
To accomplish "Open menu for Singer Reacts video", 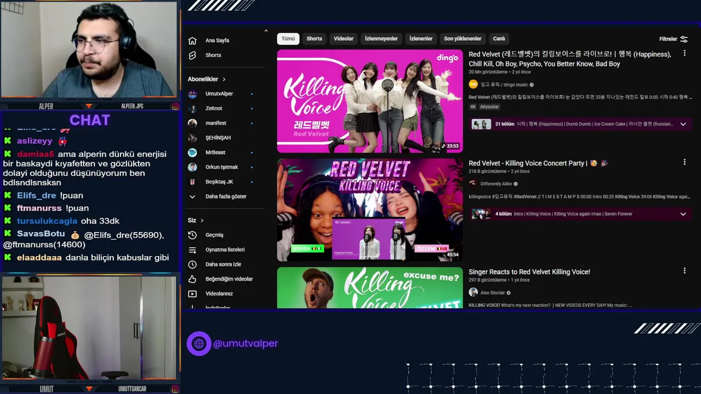I will coord(684,270).
